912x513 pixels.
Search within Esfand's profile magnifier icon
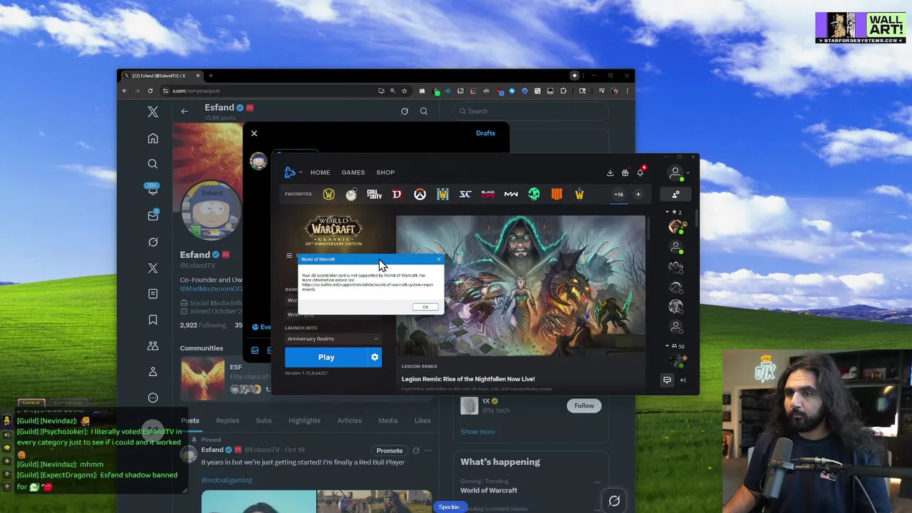[424, 111]
